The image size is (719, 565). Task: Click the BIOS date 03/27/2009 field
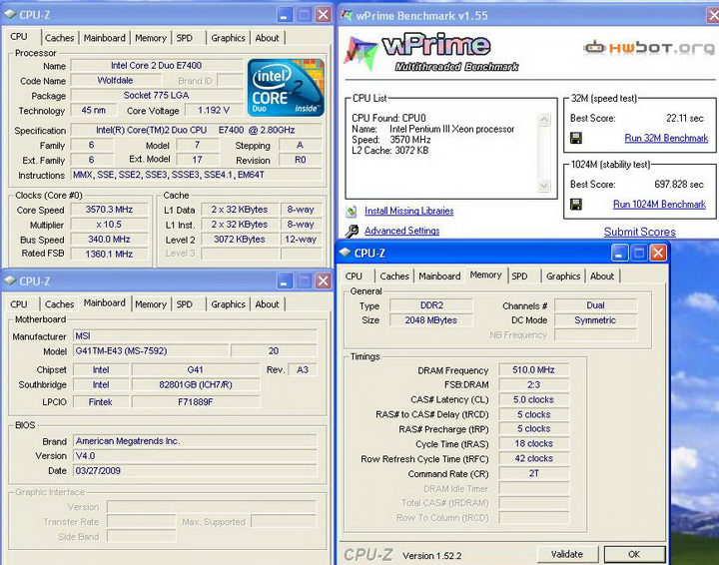[x=195, y=470]
